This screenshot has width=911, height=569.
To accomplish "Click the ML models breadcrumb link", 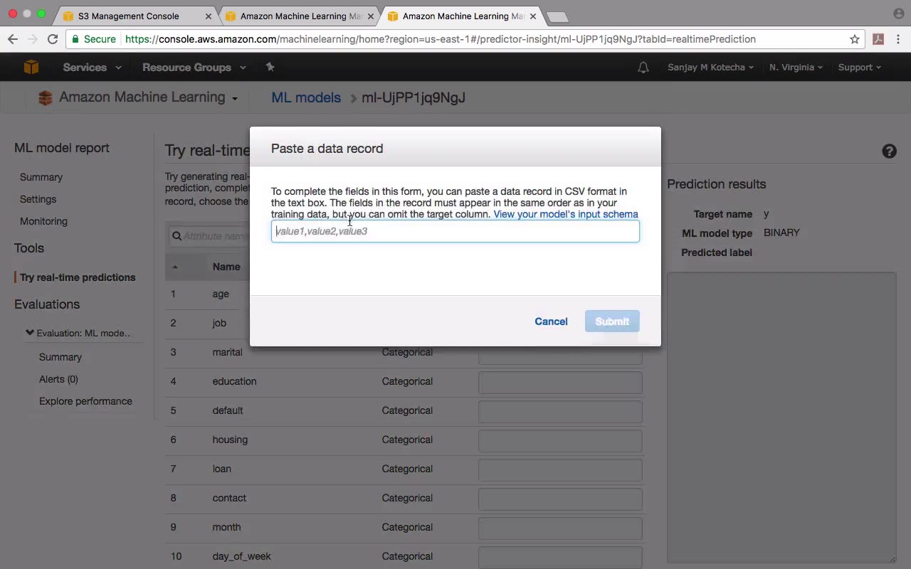I will [306, 97].
